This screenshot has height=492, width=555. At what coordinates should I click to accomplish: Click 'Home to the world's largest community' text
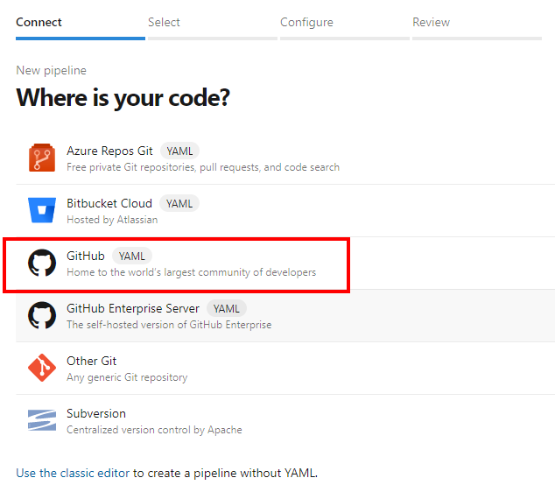tap(191, 272)
